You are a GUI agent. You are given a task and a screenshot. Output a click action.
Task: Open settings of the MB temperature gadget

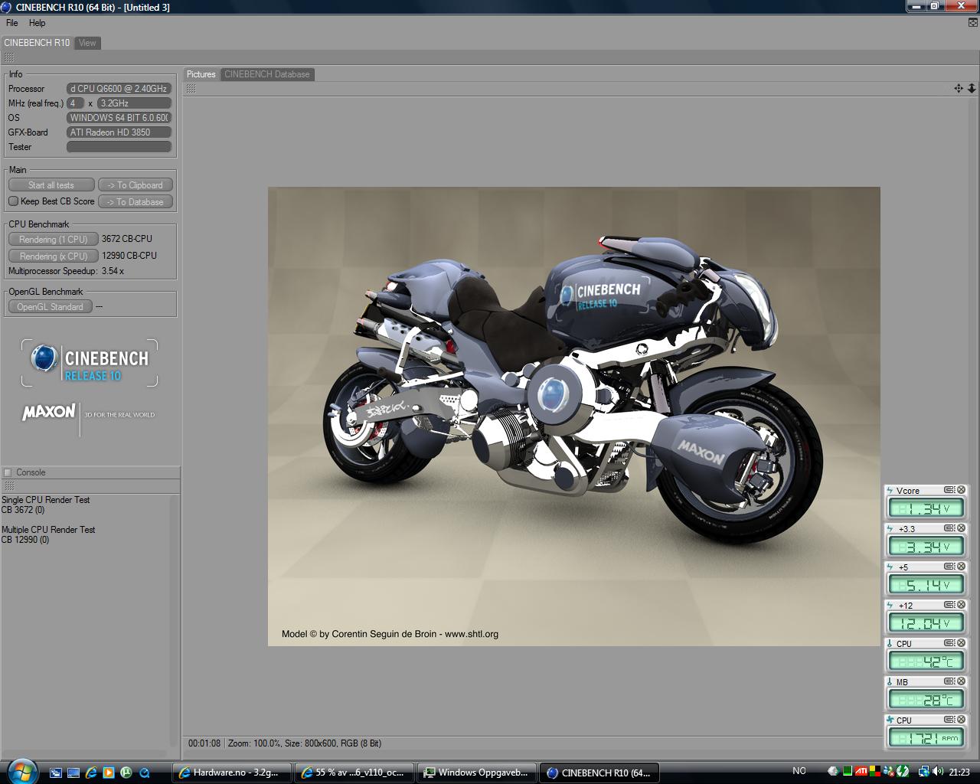pos(949,681)
